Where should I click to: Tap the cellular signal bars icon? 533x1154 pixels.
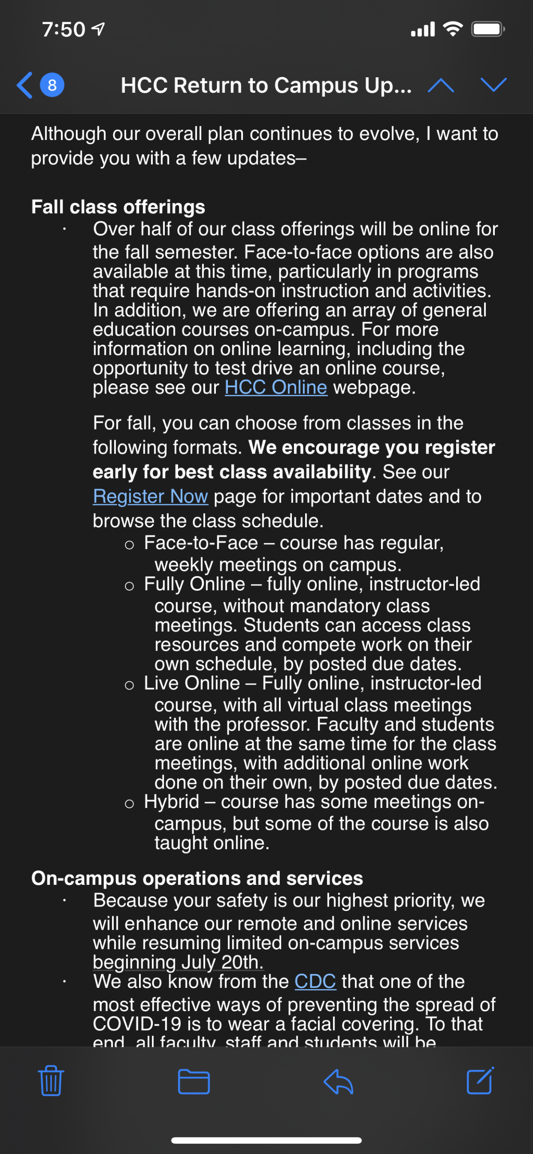[423, 30]
